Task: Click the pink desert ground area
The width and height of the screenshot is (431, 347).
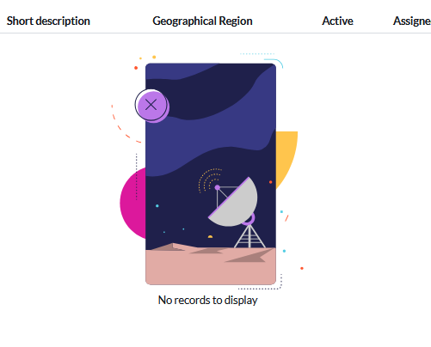Action: pyautogui.click(x=211, y=266)
